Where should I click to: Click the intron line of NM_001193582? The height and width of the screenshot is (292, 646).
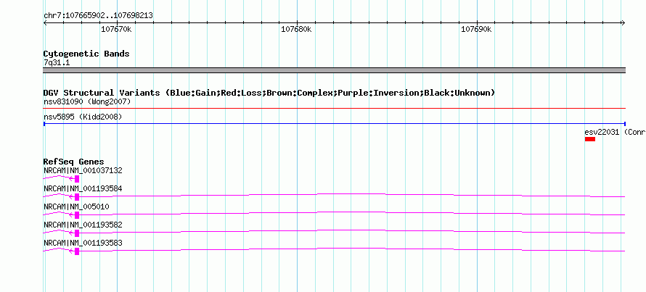tap(352, 230)
